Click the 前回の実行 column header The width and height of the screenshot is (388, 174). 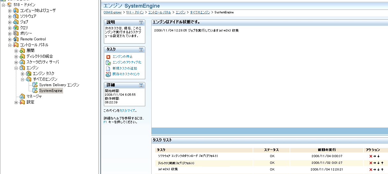click(327, 150)
